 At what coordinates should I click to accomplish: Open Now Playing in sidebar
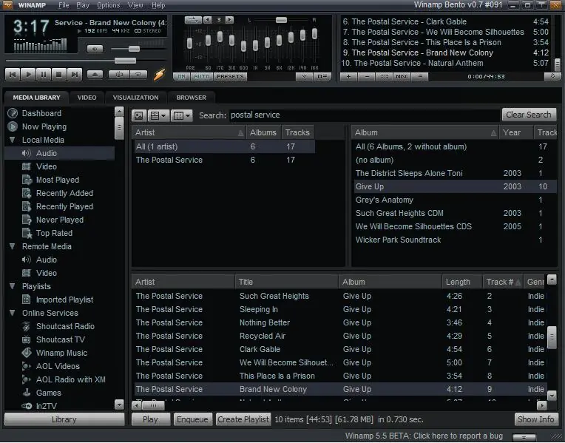click(44, 126)
